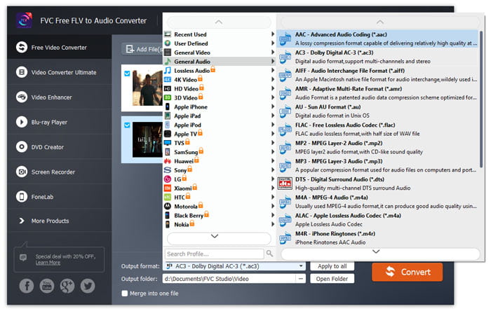Select AC3 Dolby Digital format

tap(377, 57)
